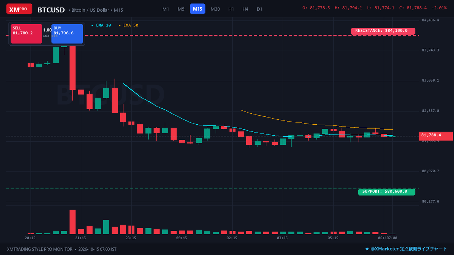
Task: Switch to the H1 timeframe
Action: tap(231, 9)
